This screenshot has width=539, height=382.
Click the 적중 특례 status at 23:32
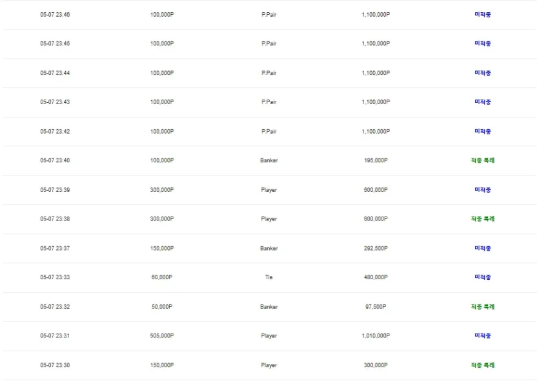click(x=483, y=306)
